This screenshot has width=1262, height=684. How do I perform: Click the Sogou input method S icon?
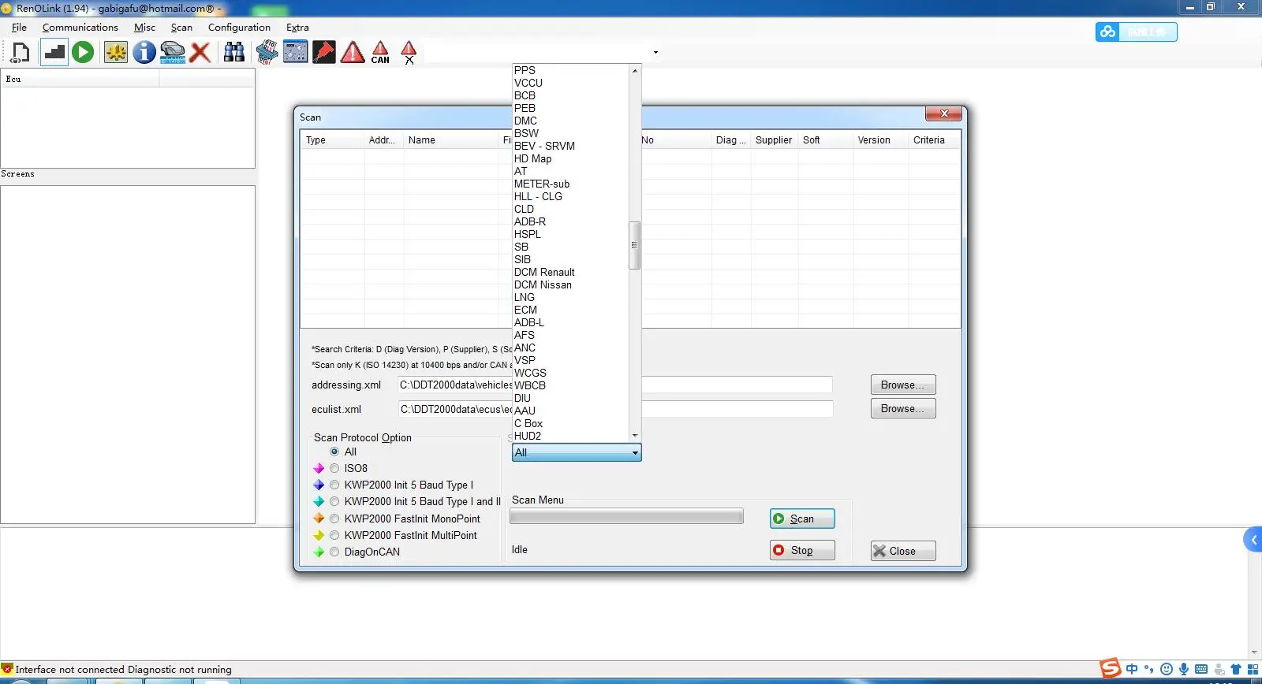(x=1111, y=668)
